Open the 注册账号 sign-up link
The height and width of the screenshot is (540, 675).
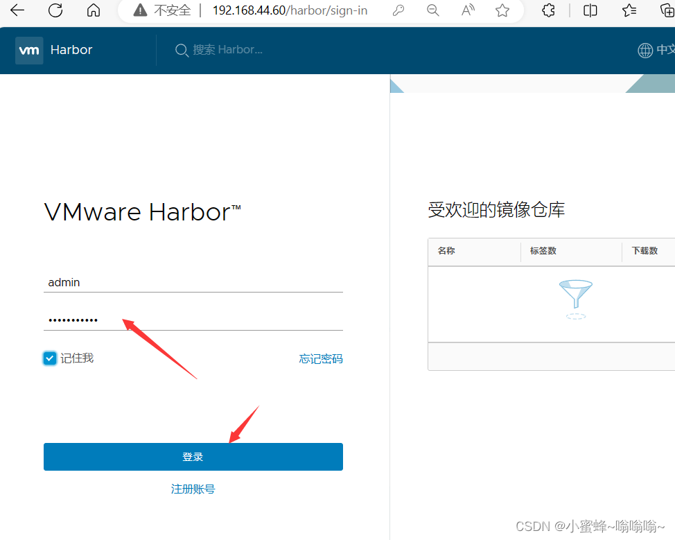(193, 489)
